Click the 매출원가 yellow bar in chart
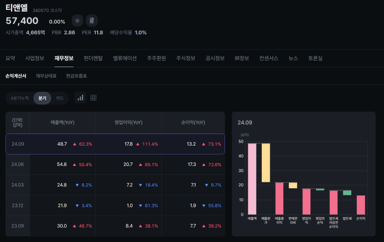 click(266, 162)
